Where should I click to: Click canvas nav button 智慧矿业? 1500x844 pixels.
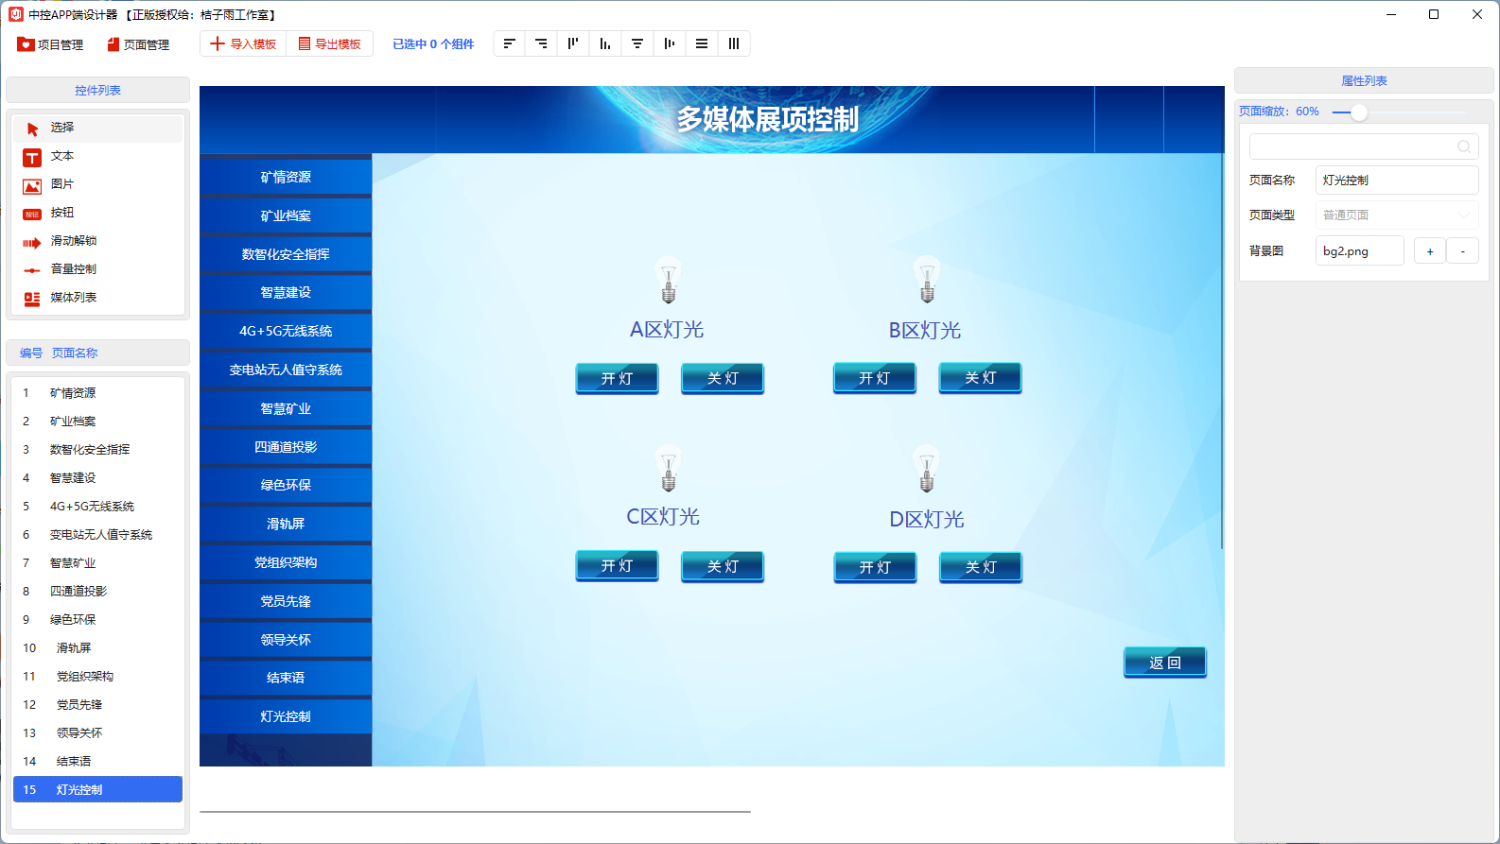pos(286,408)
